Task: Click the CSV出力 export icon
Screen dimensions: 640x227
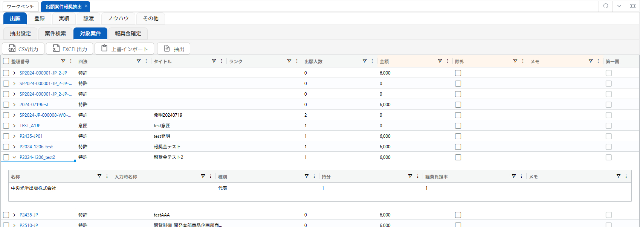Action: (x=12, y=49)
